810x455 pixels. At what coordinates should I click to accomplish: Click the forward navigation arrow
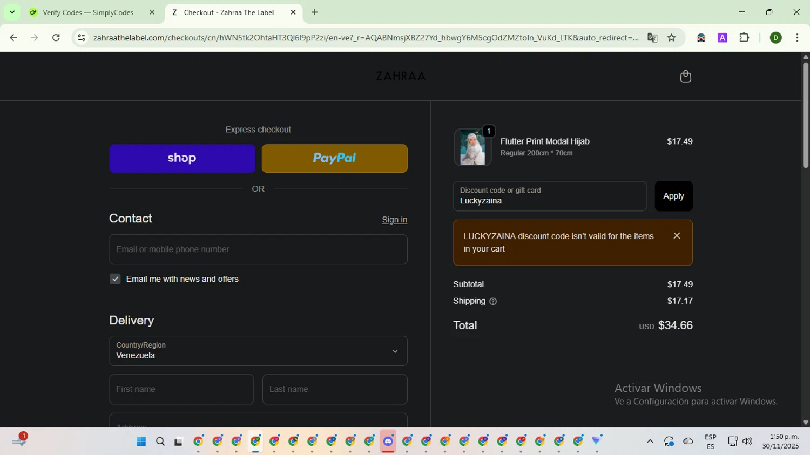click(35, 38)
